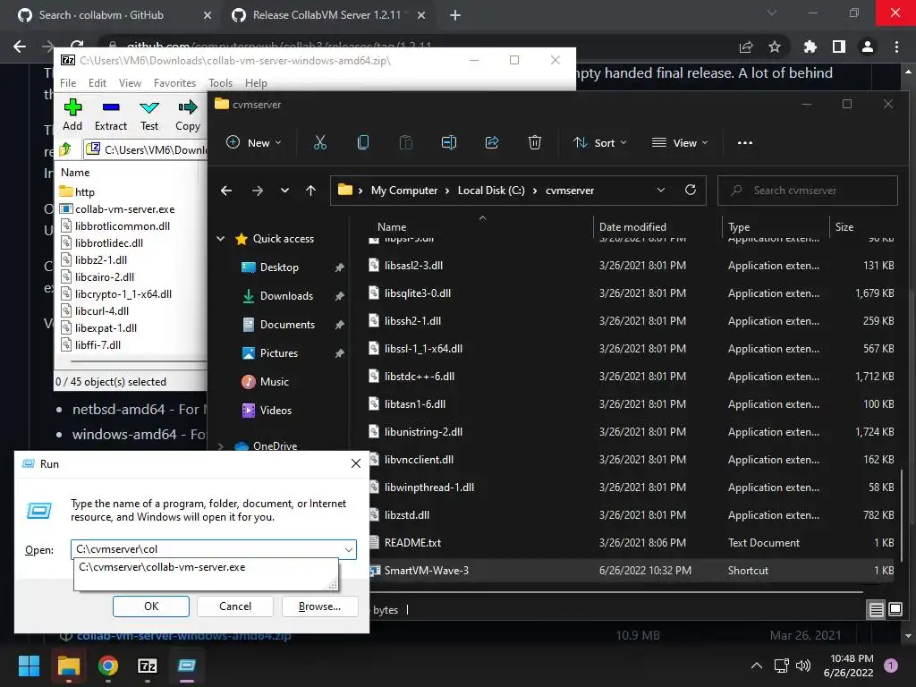Image resolution: width=916 pixels, height=687 pixels.
Task: Open a new Chrome tab
Action: coord(455,16)
